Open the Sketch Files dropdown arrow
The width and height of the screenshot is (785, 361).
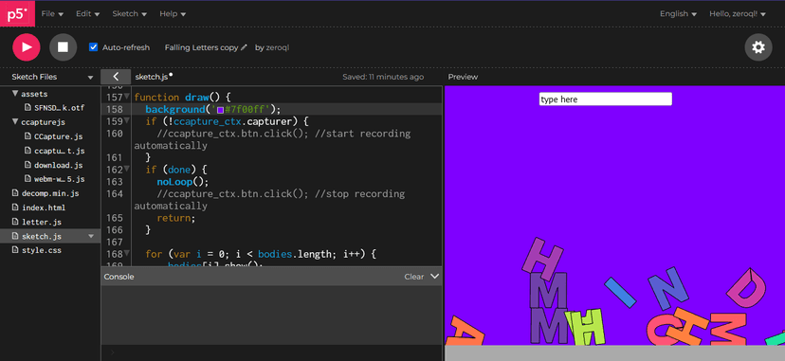(91, 78)
